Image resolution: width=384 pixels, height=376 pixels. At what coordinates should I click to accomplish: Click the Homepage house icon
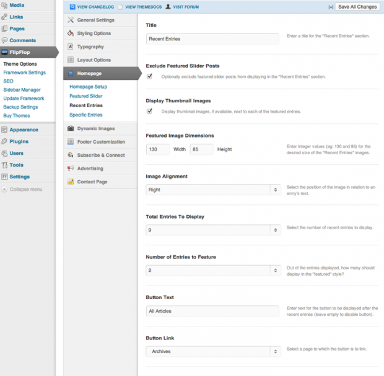(x=71, y=73)
